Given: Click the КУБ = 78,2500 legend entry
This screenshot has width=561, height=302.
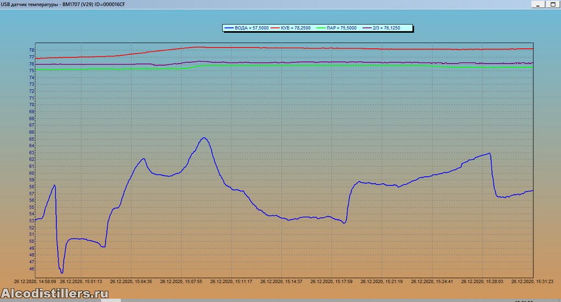Looking at the screenshot, I should [x=294, y=28].
